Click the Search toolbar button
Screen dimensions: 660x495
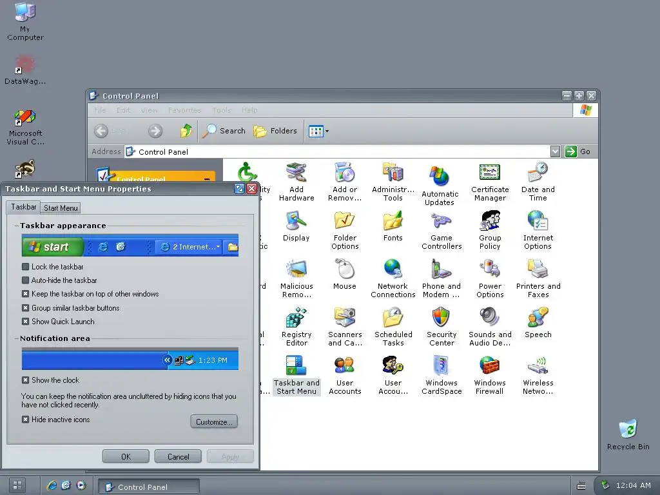tap(224, 131)
